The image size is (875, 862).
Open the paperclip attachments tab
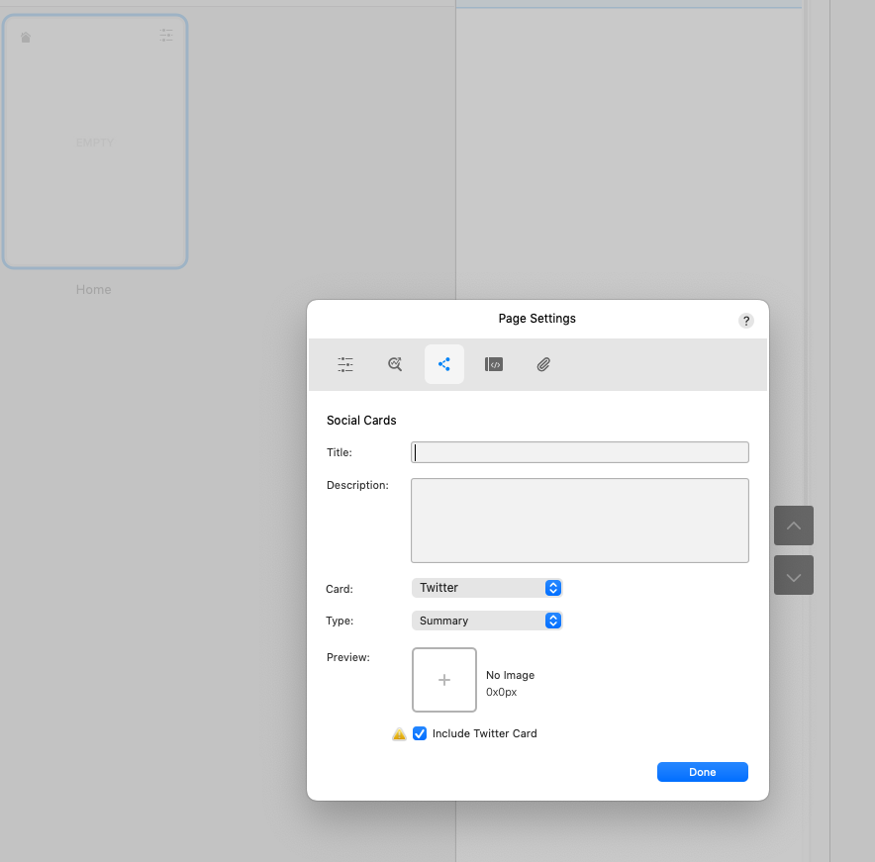click(543, 364)
